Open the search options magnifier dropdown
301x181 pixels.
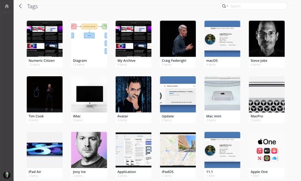click(225, 6)
